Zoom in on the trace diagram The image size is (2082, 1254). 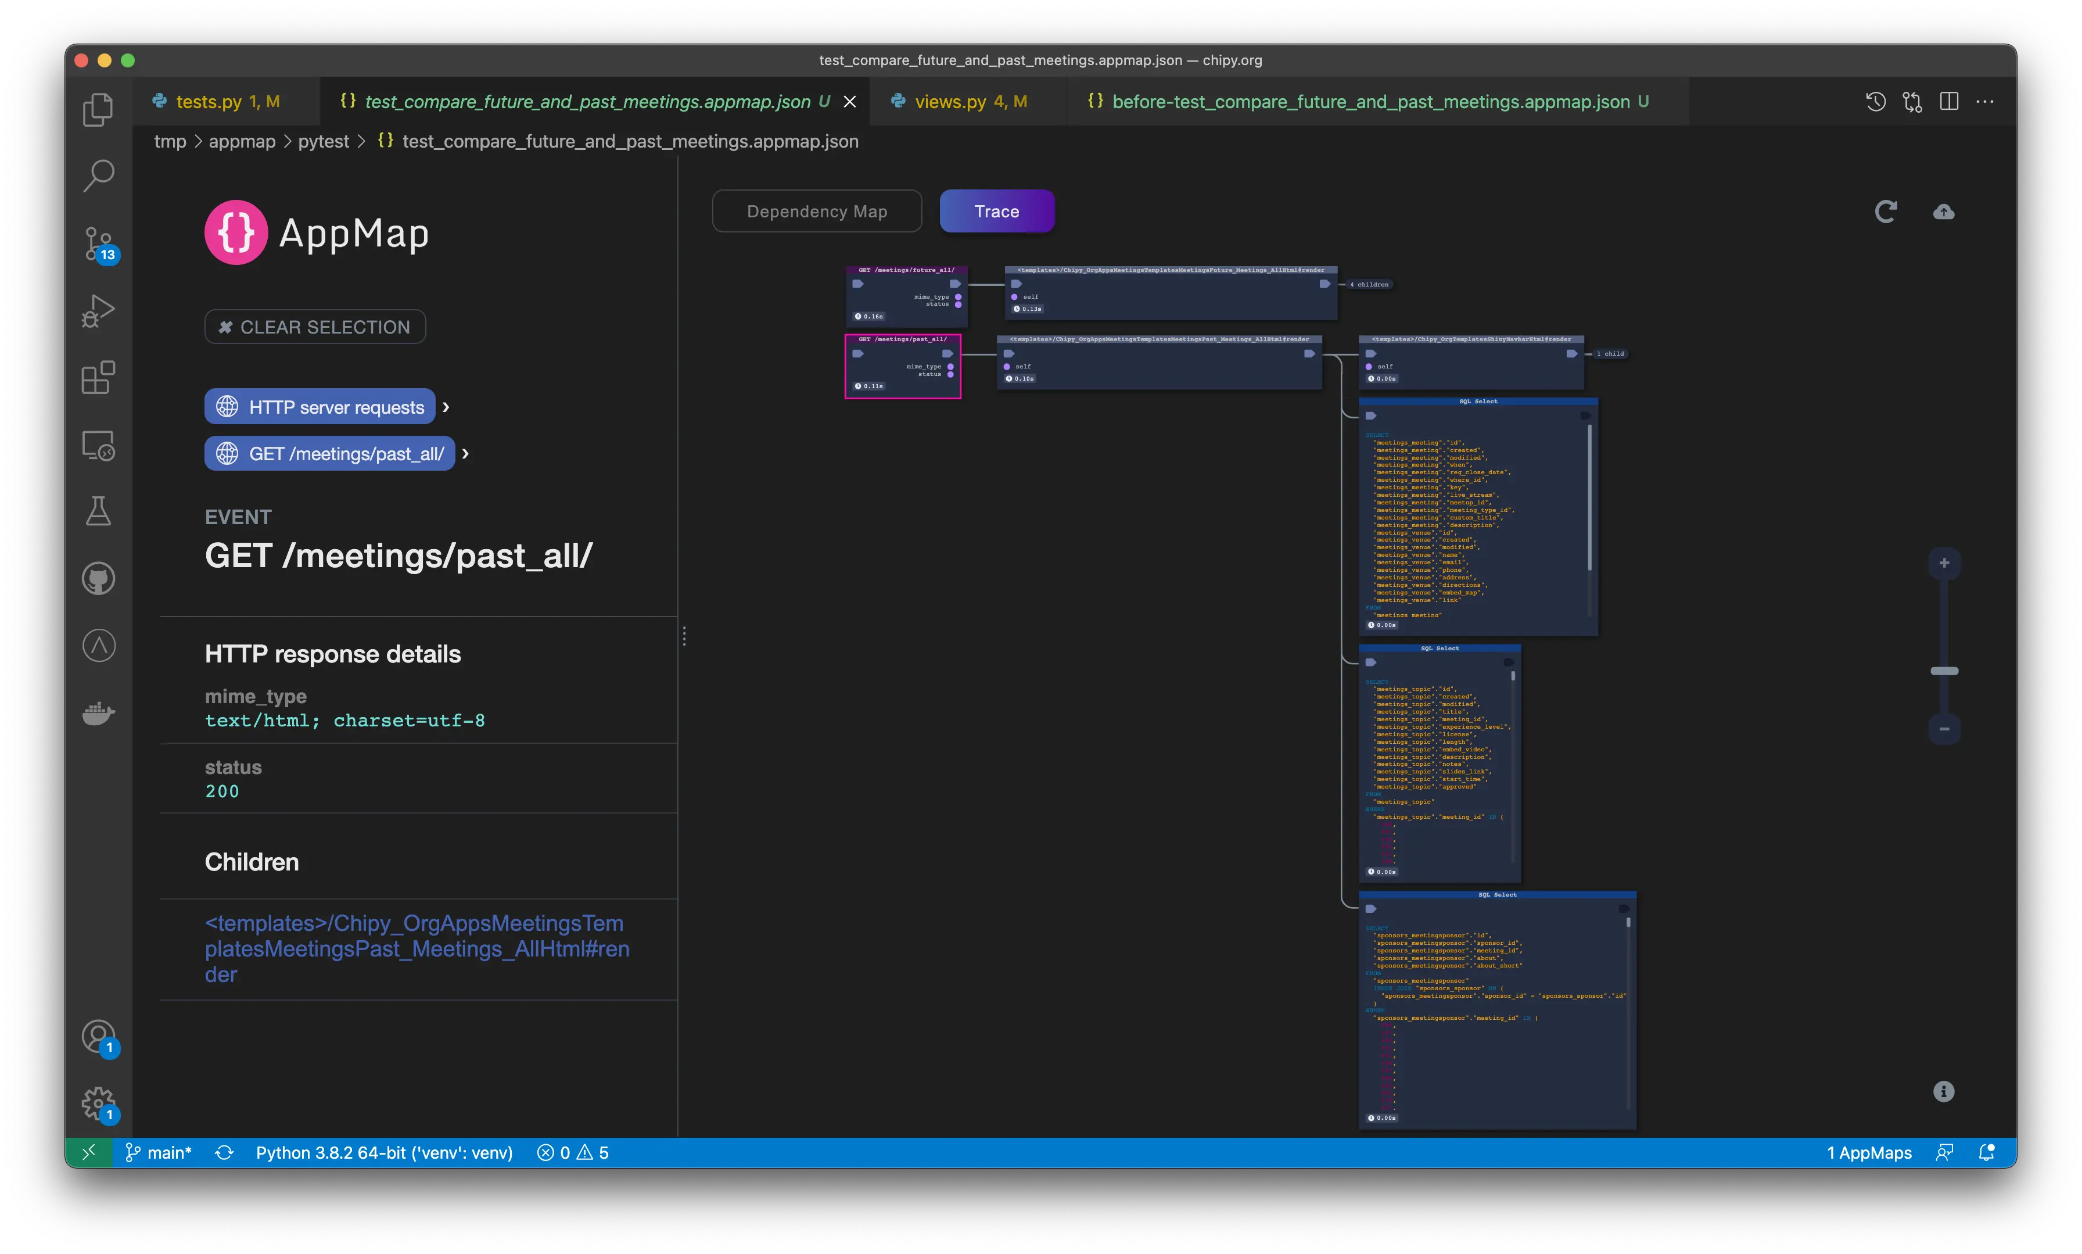(1944, 562)
